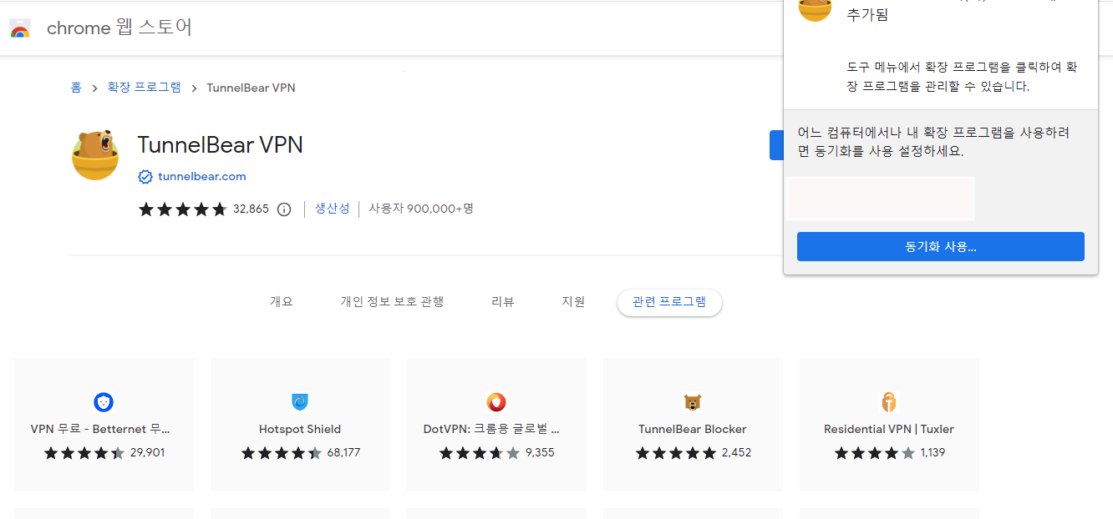Click the 동기화 사용... button
The image size is (1113, 519).
click(x=941, y=247)
